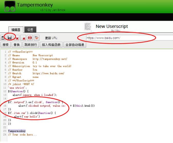Click the @grant none line
This screenshot has width=173, height=143.
click(x=23, y=77)
